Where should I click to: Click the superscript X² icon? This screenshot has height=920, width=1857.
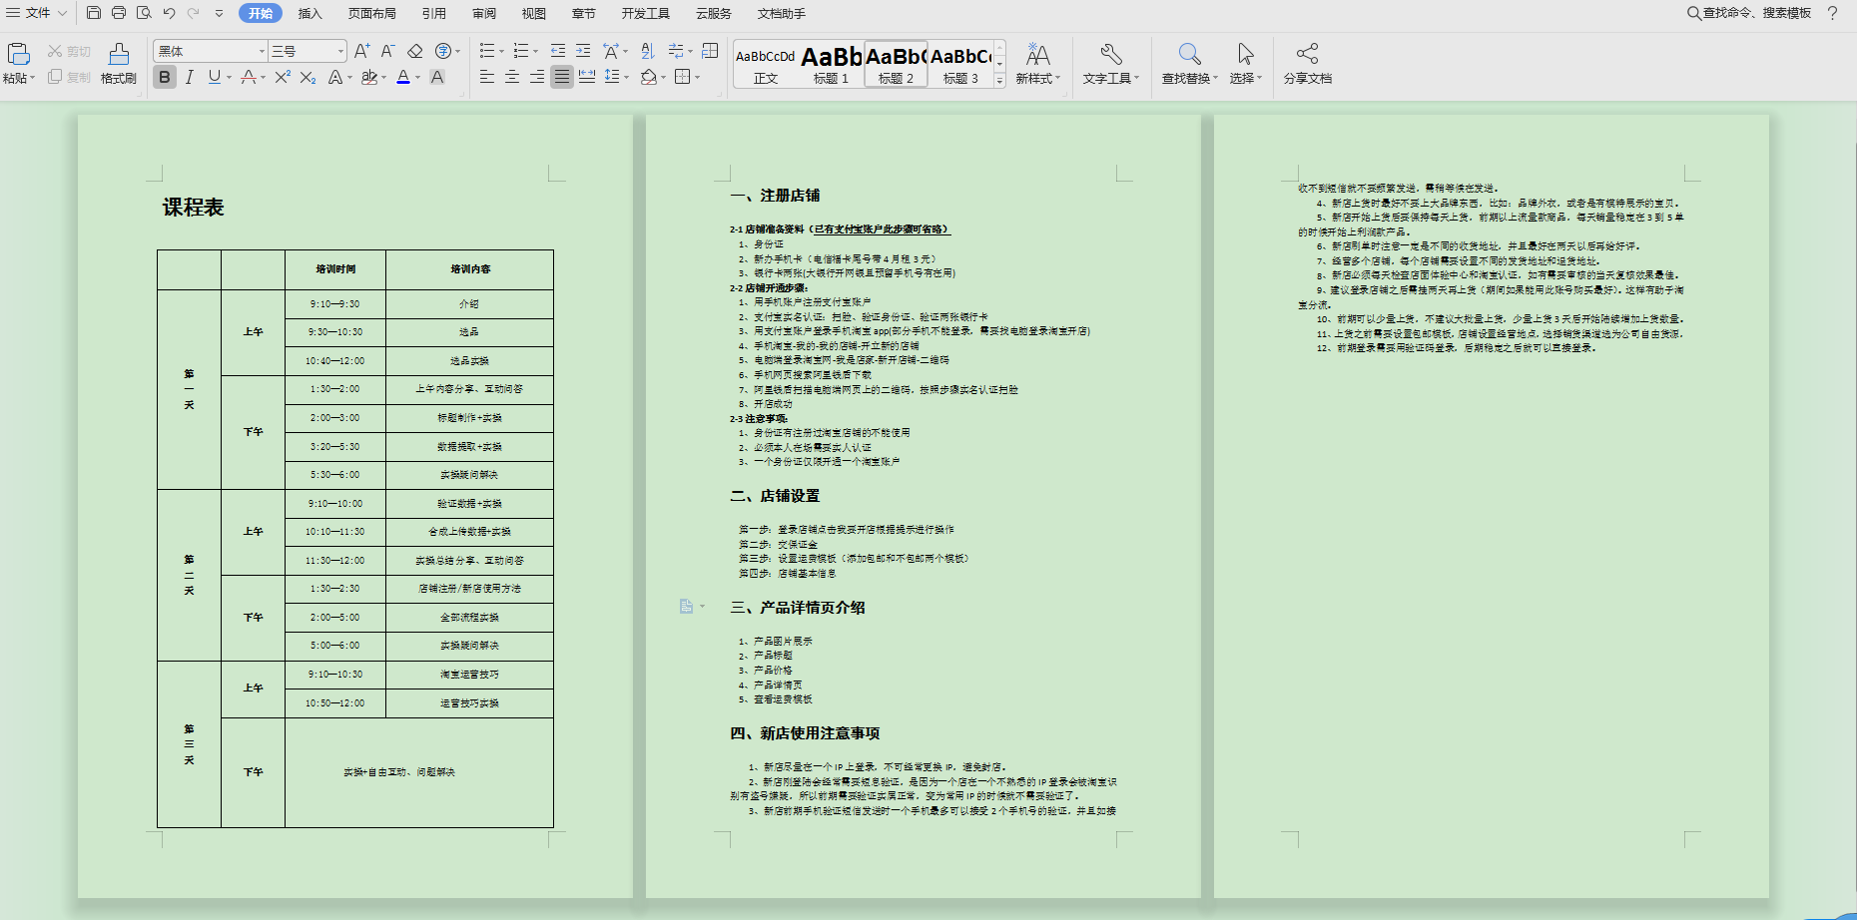click(283, 77)
